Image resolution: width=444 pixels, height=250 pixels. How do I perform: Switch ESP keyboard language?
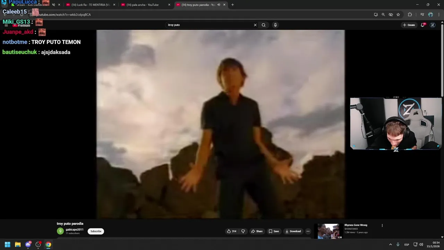coord(407,244)
